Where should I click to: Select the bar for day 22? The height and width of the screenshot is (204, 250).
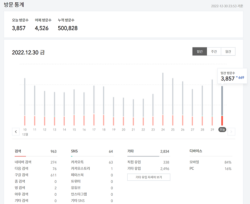click(143, 112)
